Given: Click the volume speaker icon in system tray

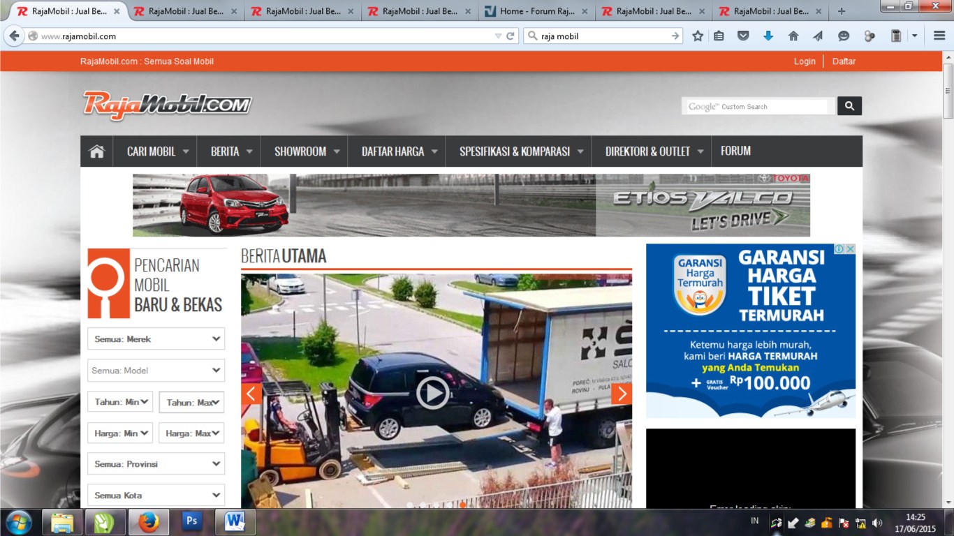Looking at the screenshot, I should pyautogui.click(x=877, y=523).
